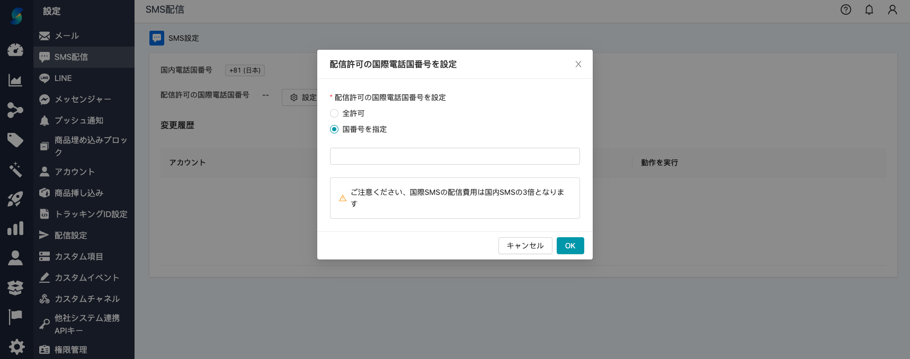
Task: Open the tag icon in left rail
Action: [x=15, y=140]
